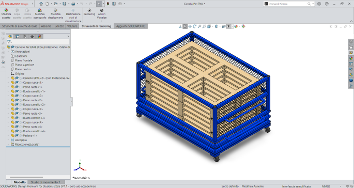Open the Aggiunte SOLIDWORKS tab
The image size is (354, 188).
pyautogui.click(x=131, y=26)
